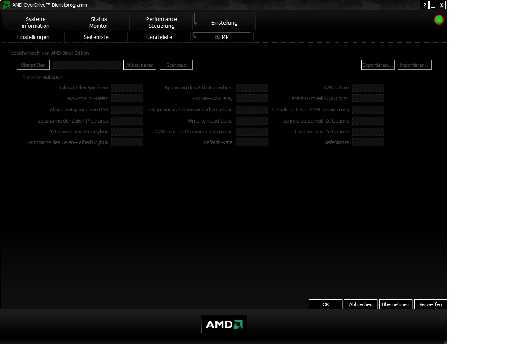
Task: Click the Verwerfen button
Action: point(431,304)
